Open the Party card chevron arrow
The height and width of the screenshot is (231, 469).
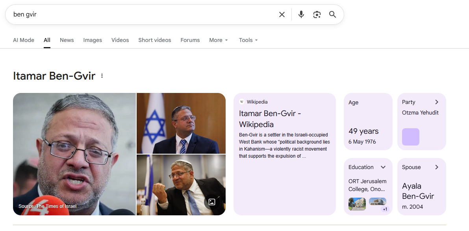[437, 102]
